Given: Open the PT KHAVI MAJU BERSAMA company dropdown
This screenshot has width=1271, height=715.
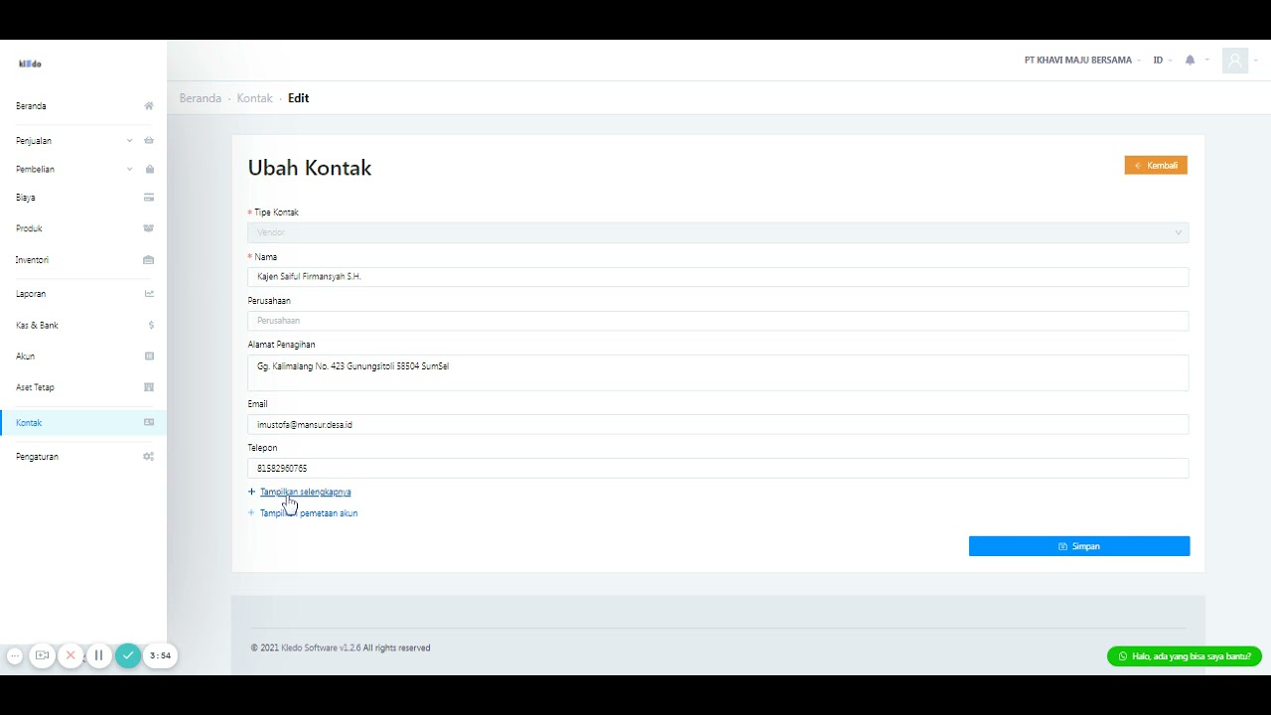Looking at the screenshot, I should (1081, 61).
